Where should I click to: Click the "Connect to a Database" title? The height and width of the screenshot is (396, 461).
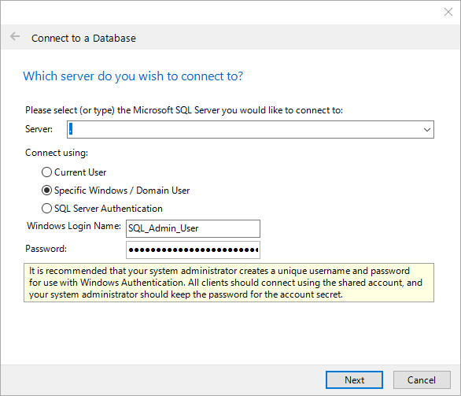coord(84,39)
